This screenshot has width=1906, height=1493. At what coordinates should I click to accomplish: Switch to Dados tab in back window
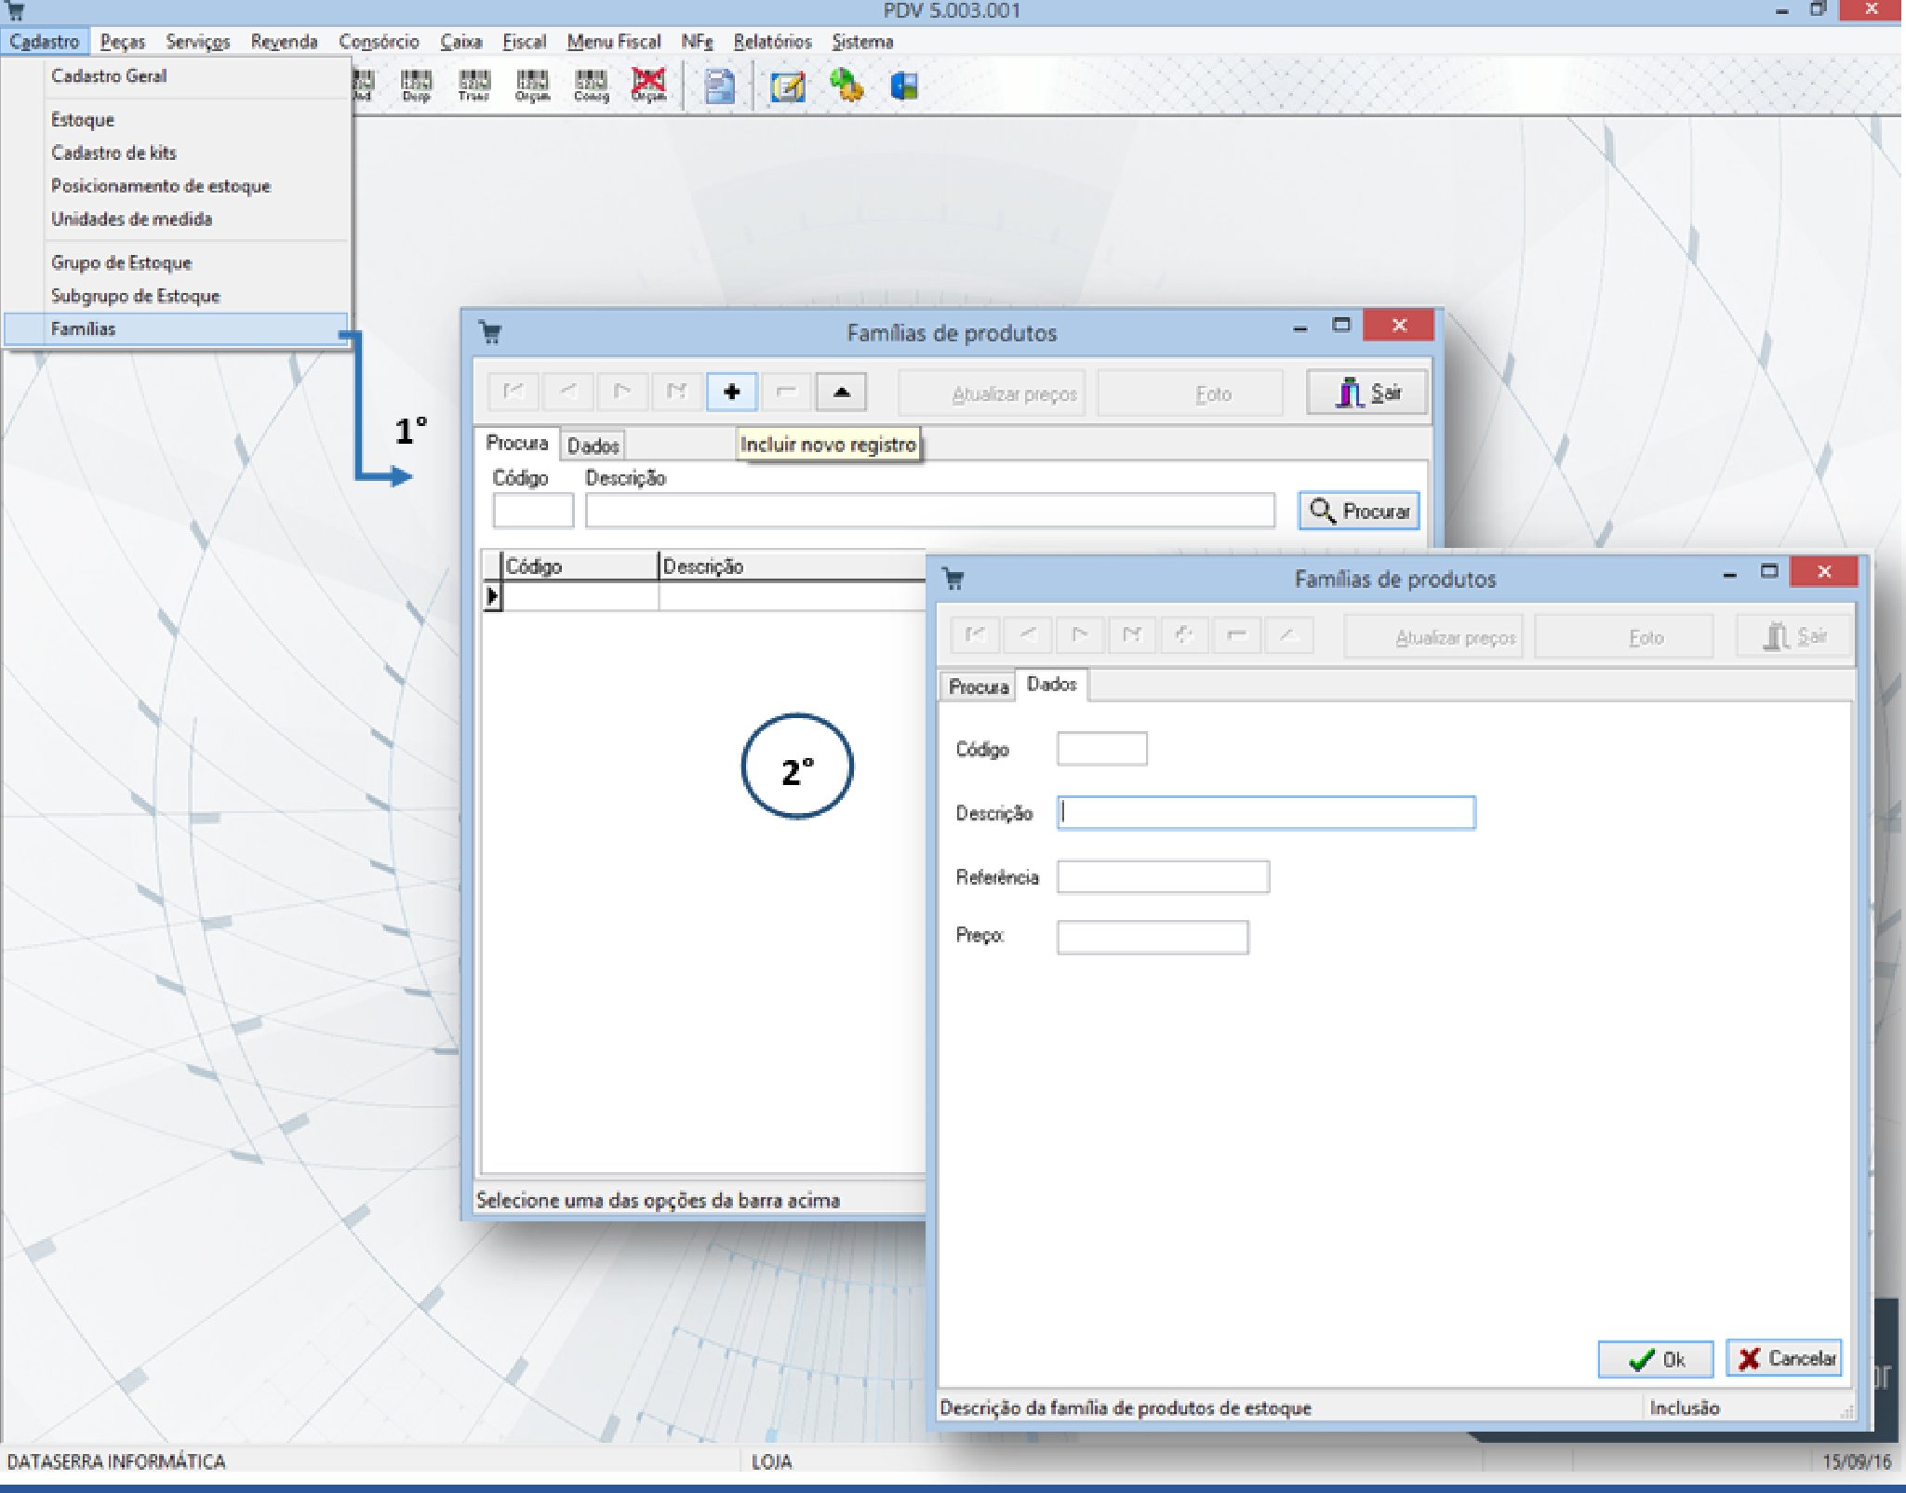(593, 446)
